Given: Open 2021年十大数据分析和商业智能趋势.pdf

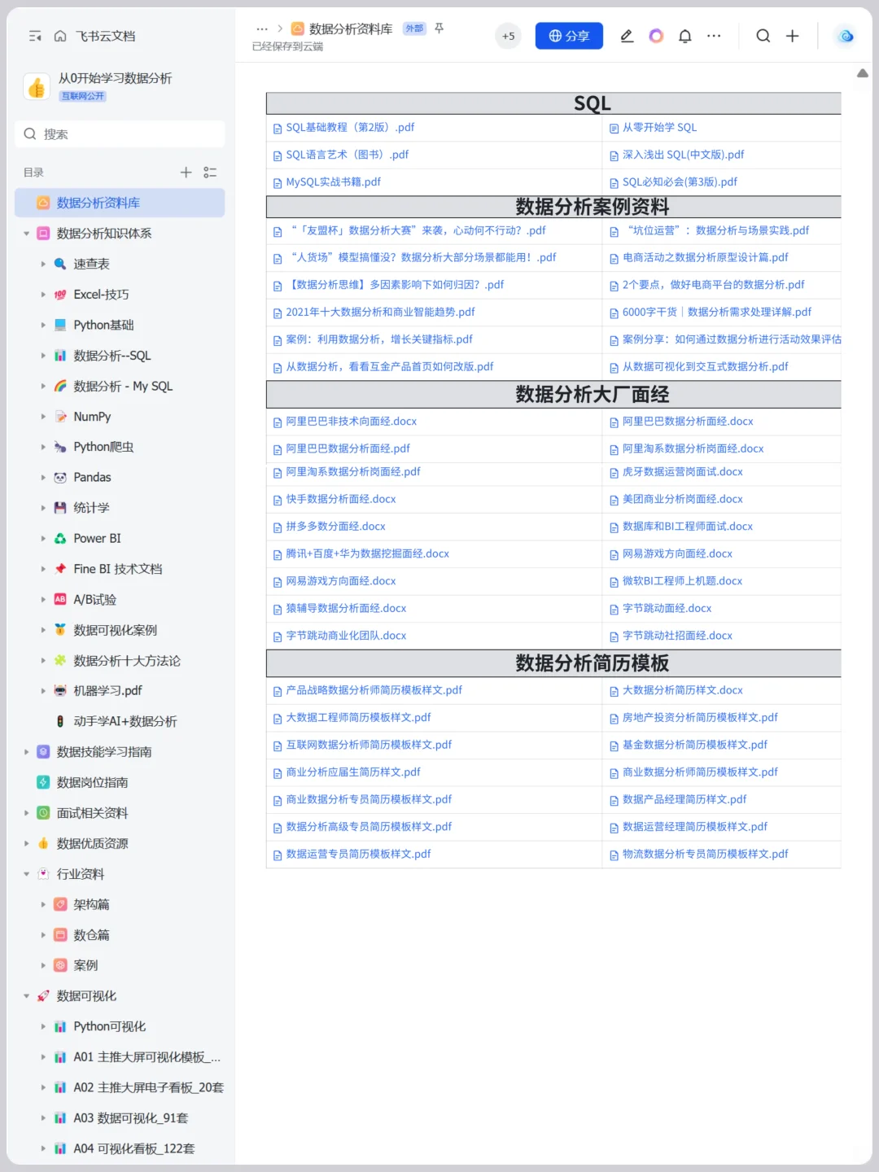Looking at the screenshot, I should click(x=380, y=312).
